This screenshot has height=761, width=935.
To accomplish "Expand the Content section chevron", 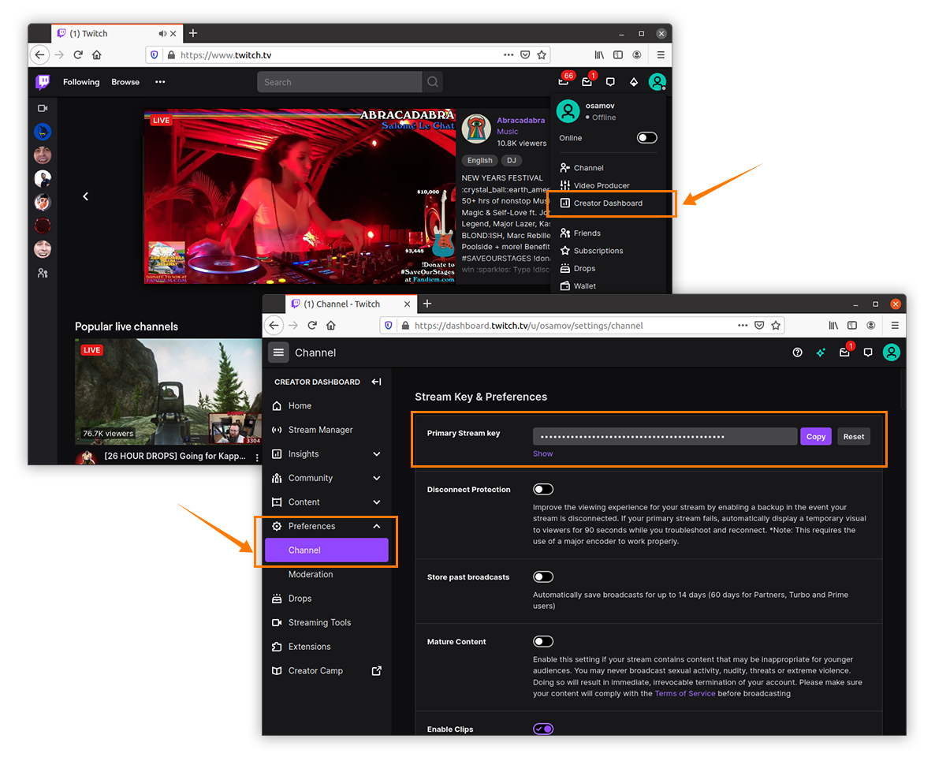I will tap(377, 502).
